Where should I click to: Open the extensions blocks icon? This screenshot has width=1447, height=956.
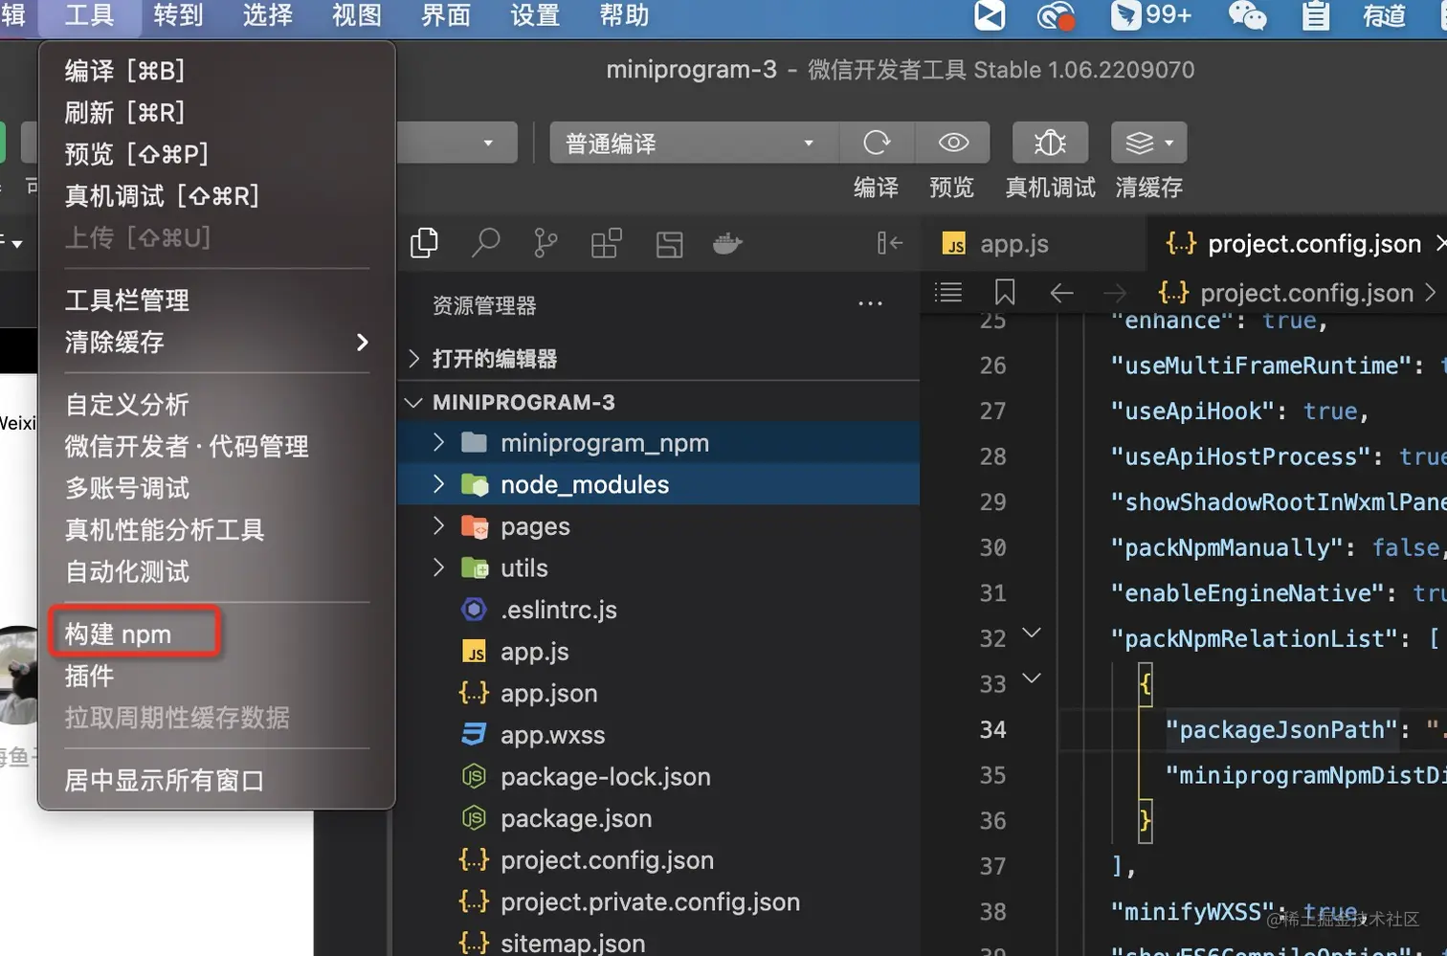click(x=606, y=243)
